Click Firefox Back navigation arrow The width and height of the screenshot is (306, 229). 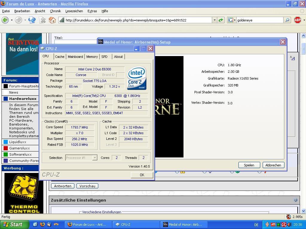(x=5, y=20)
